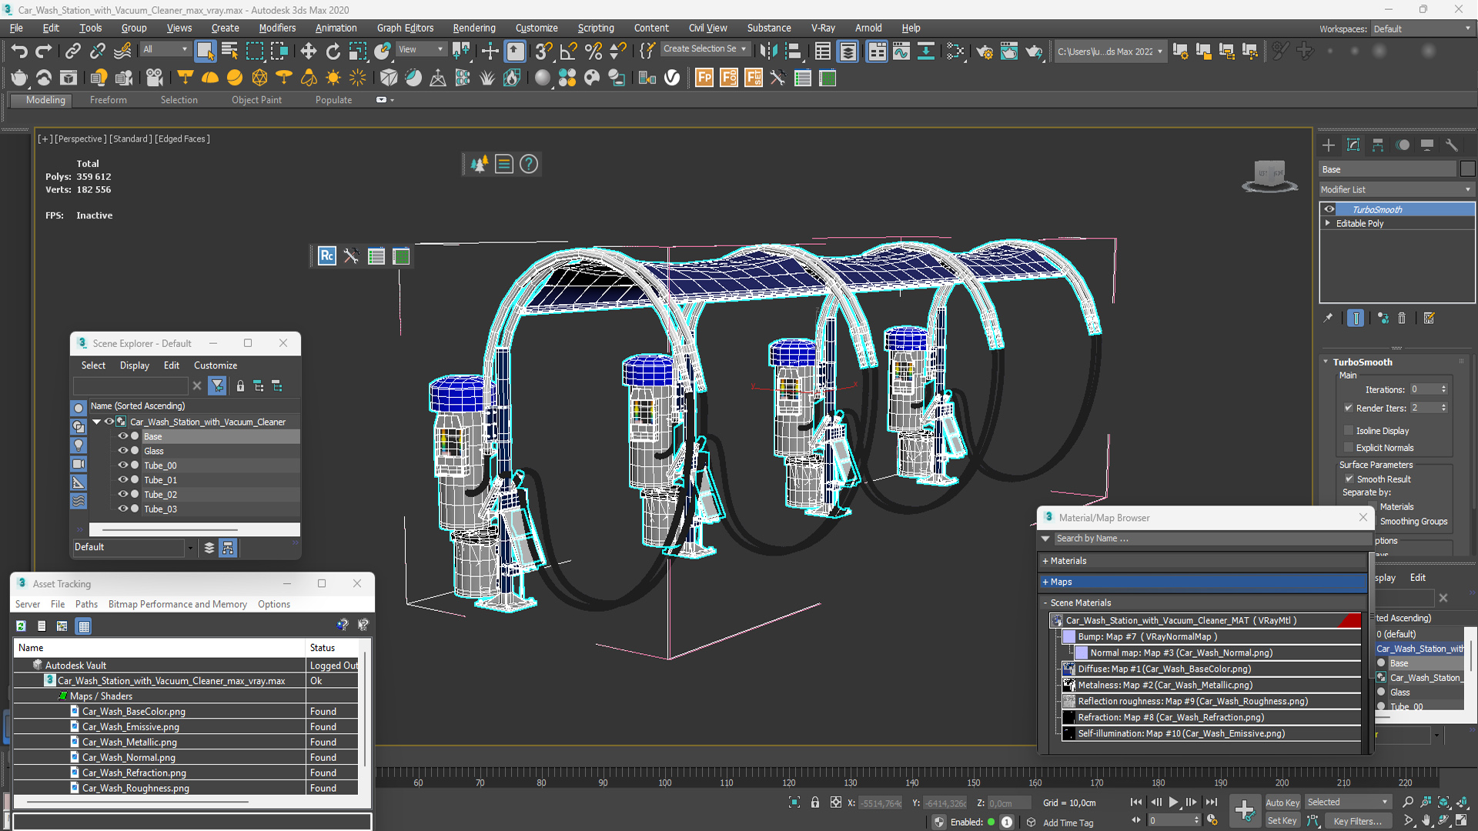The width and height of the screenshot is (1478, 831).
Task: Click the Scene Explorer horizontal scrollbar
Action: pyautogui.click(x=171, y=529)
